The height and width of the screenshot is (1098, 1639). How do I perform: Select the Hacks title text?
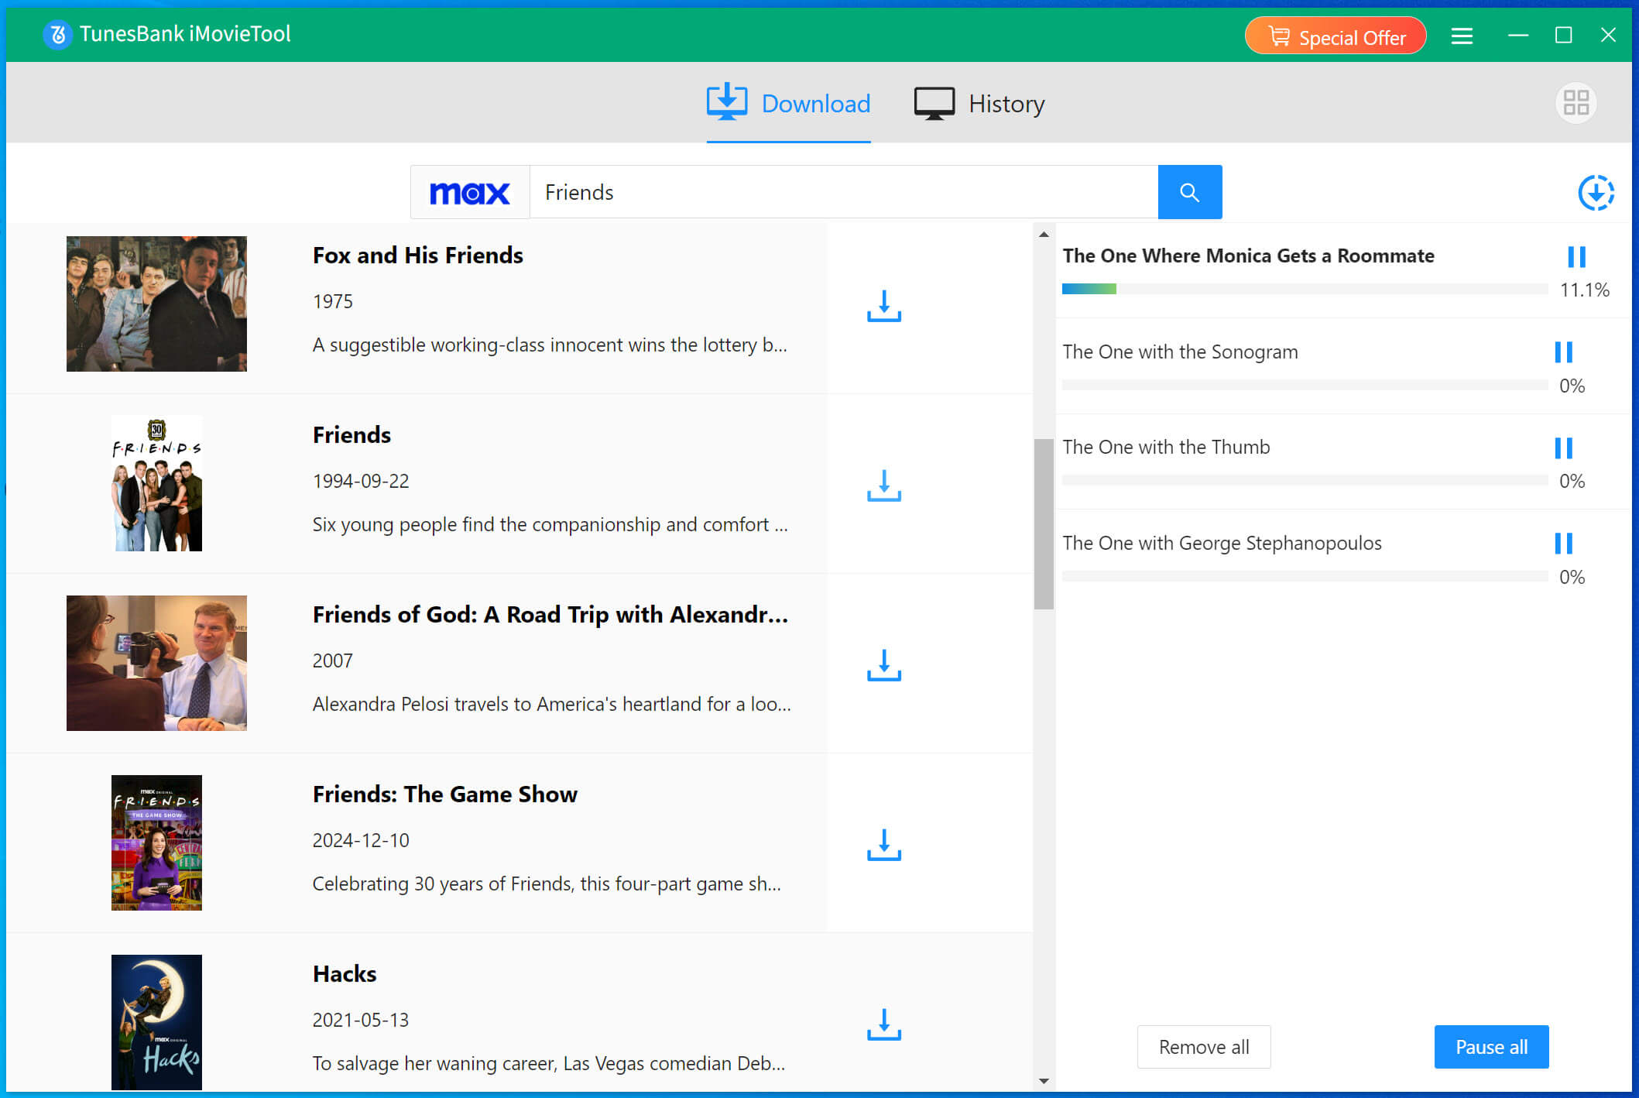point(345,974)
